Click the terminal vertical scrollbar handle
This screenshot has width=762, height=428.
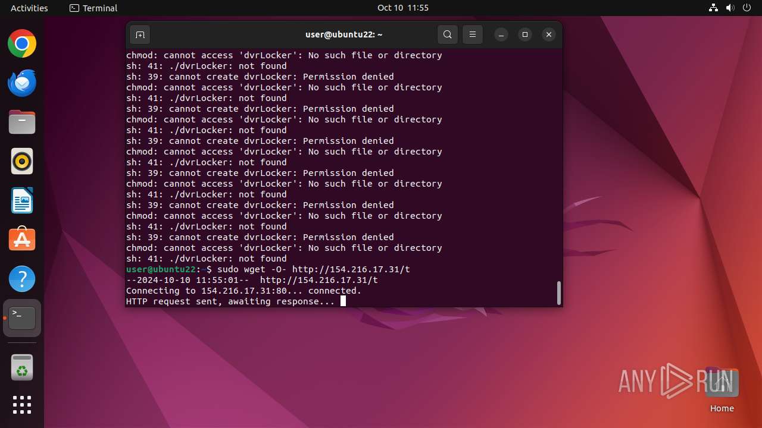click(x=558, y=292)
